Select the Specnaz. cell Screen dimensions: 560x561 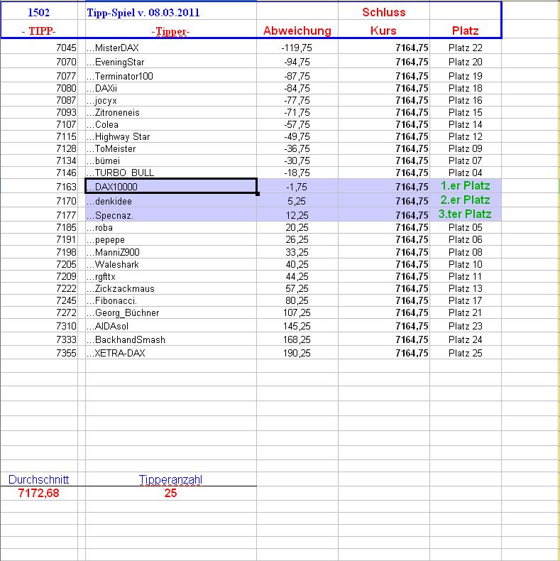point(171,214)
